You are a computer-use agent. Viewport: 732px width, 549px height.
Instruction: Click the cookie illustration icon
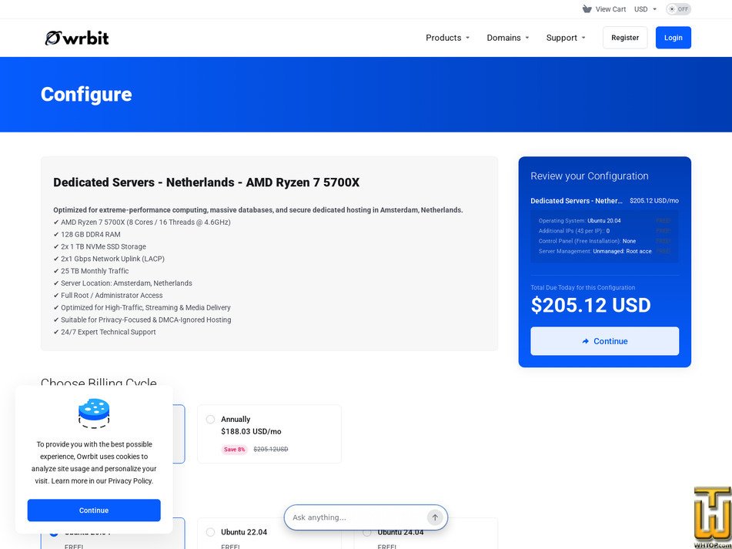pyautogui.click(x=94, y=413)
